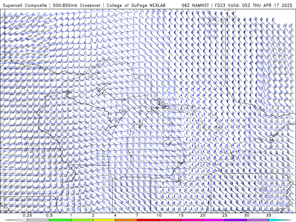Viewport: 296px width, 222px height.
Task: Click the 'Supercell Composite' title text
Action: (x=25, y=6)
